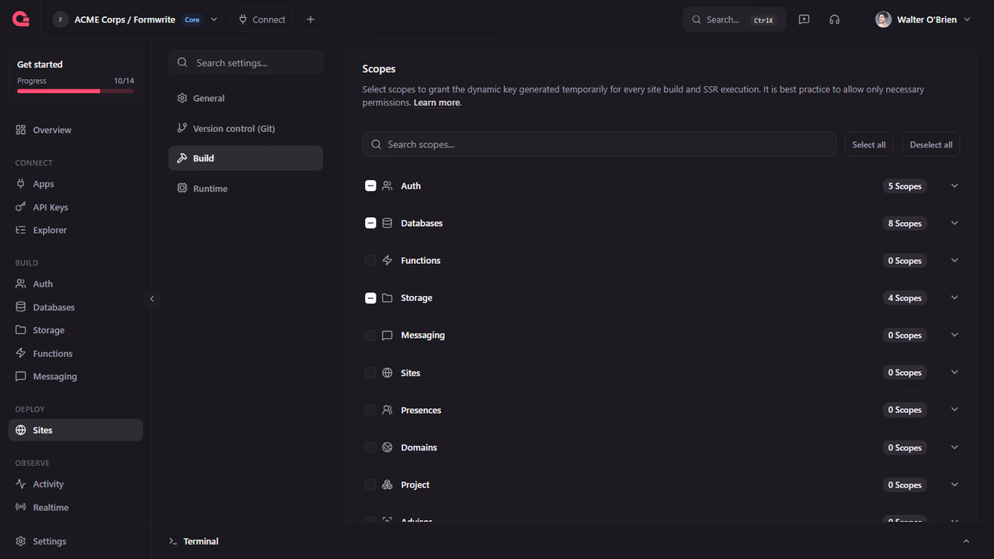Image resolution: width=994 pixels, height=559 pixels.
Task: Click the Deselect all button
Action: (x=931, y=144)
